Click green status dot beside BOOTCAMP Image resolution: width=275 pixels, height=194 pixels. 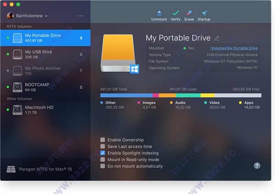click(8, 87)
